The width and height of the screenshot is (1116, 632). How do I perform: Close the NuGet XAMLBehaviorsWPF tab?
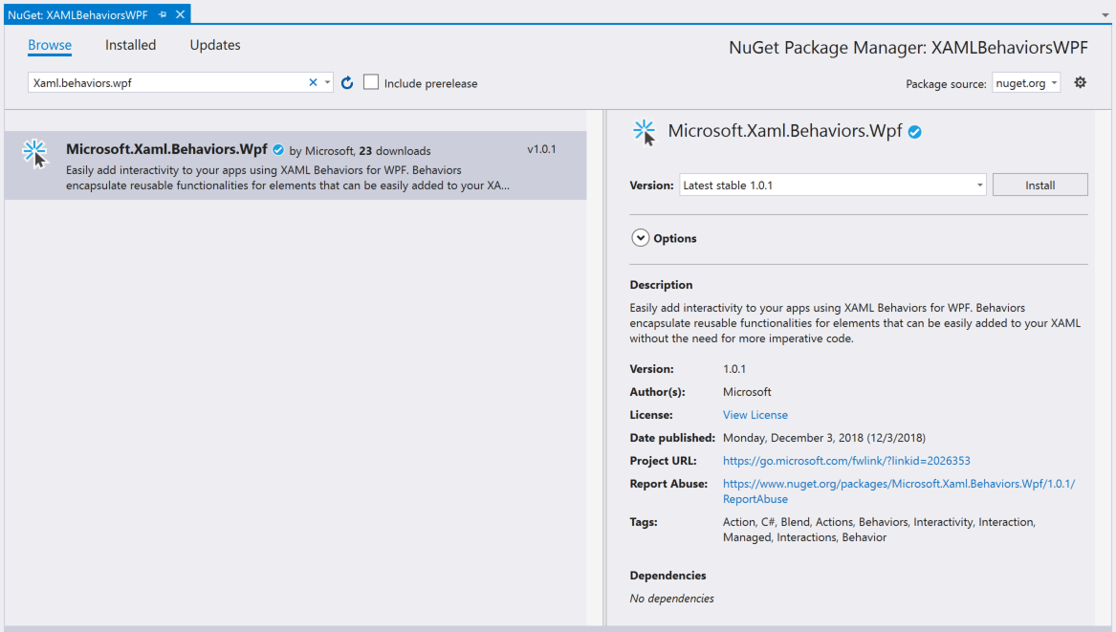[x=180, y=15]
